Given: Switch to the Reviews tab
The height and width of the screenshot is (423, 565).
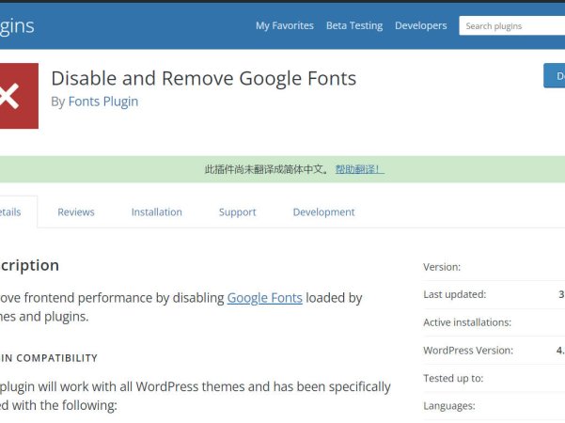Looking at the screenshot, I should (76, 212).
